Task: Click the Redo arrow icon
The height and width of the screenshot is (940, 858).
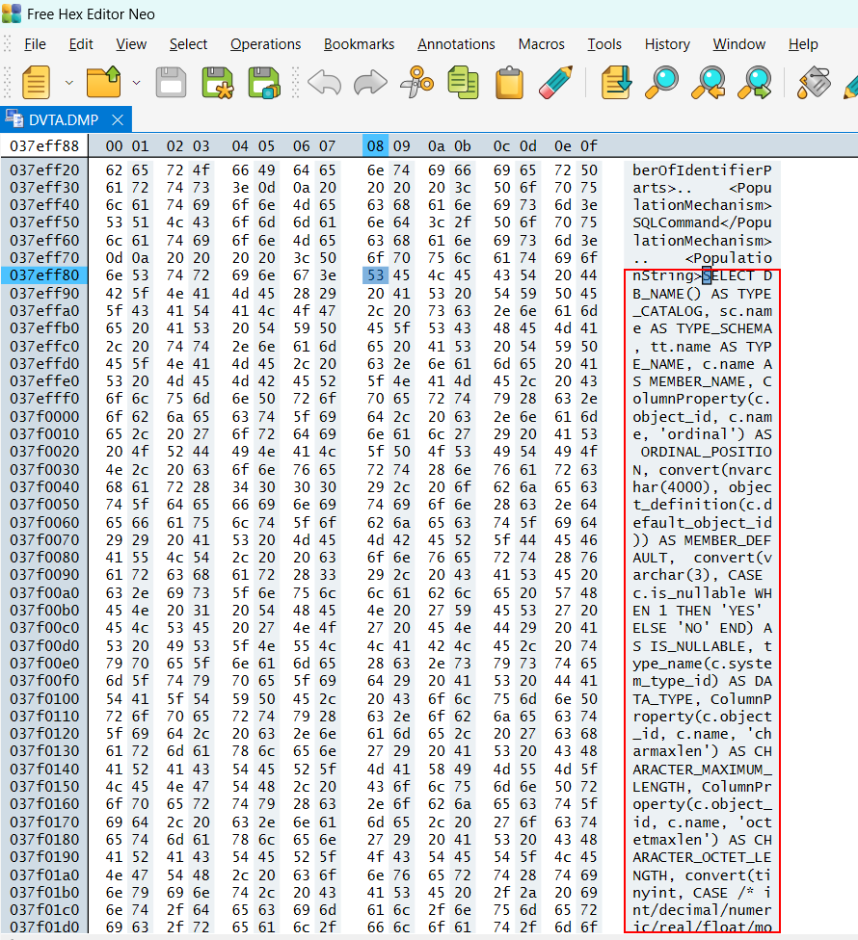Action: (x=370, y=82)
